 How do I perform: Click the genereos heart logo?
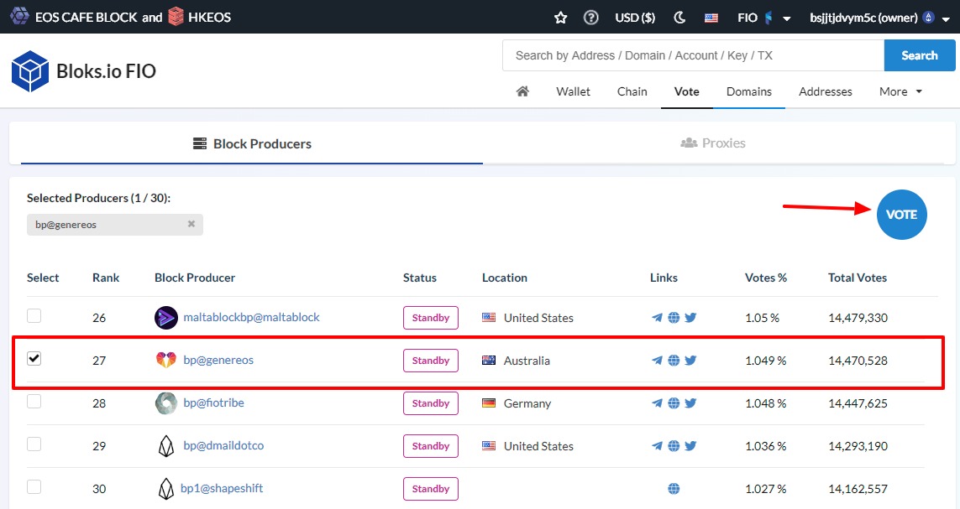coord(166,360)
